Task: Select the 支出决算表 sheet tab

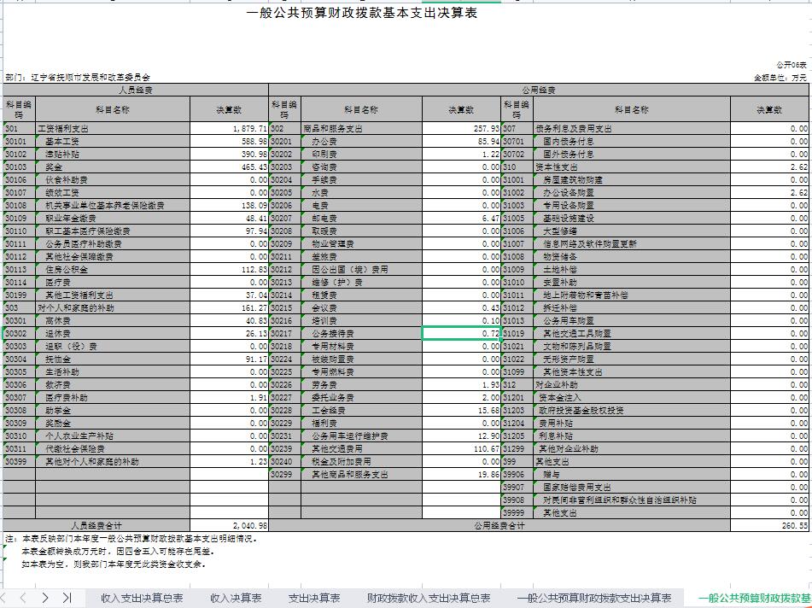Action: tap(313, 598)
